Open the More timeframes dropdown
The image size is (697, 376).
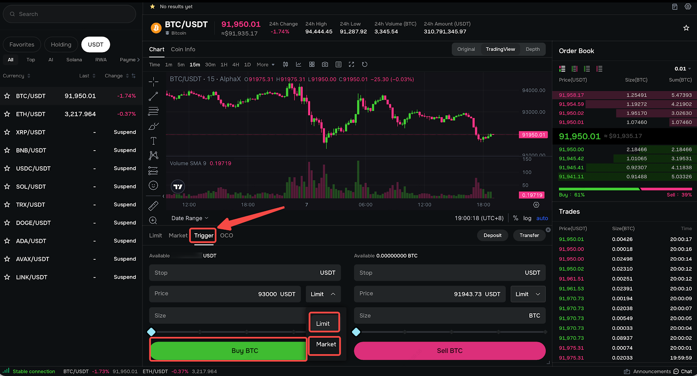point(265,64)
